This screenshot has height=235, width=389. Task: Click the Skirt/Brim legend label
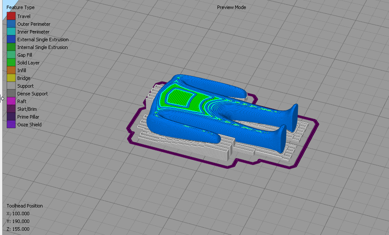click(x=27, y=109)
